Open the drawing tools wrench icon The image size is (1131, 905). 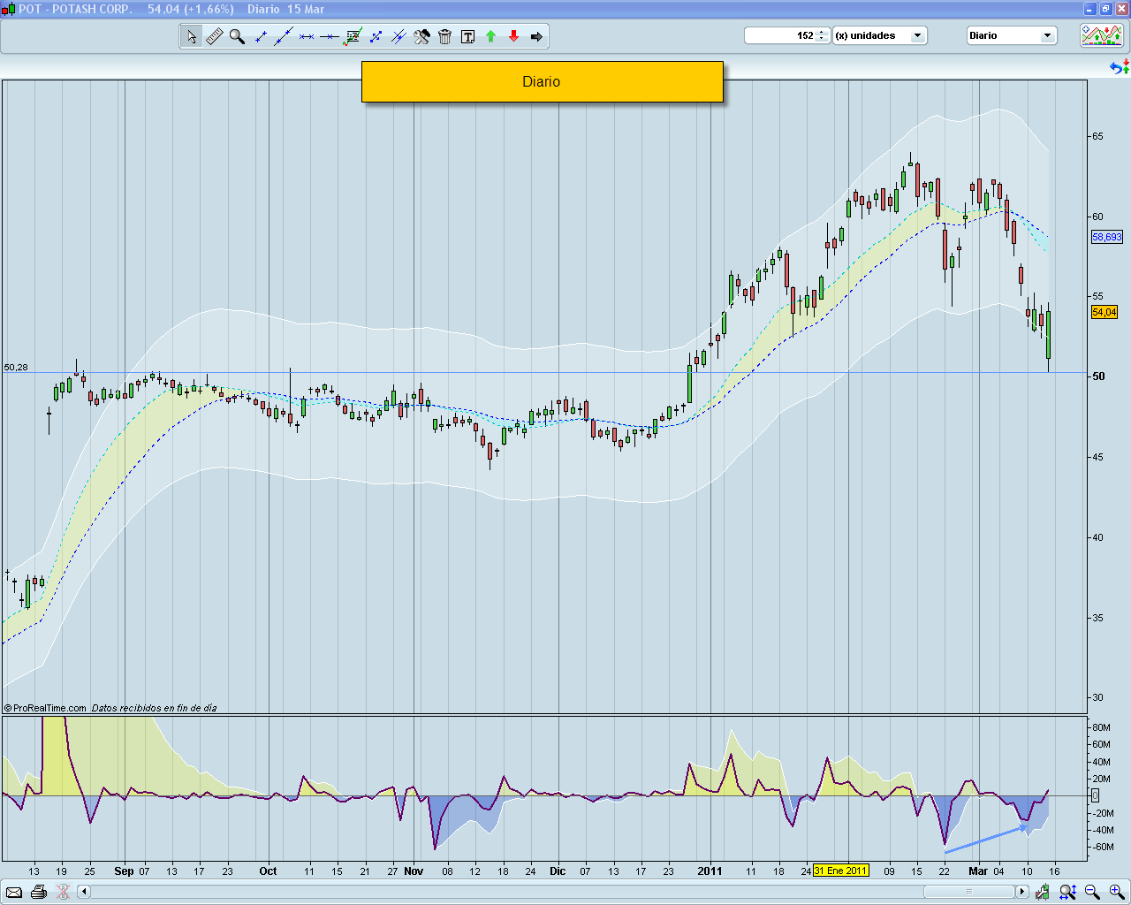[x=422, y=36]
